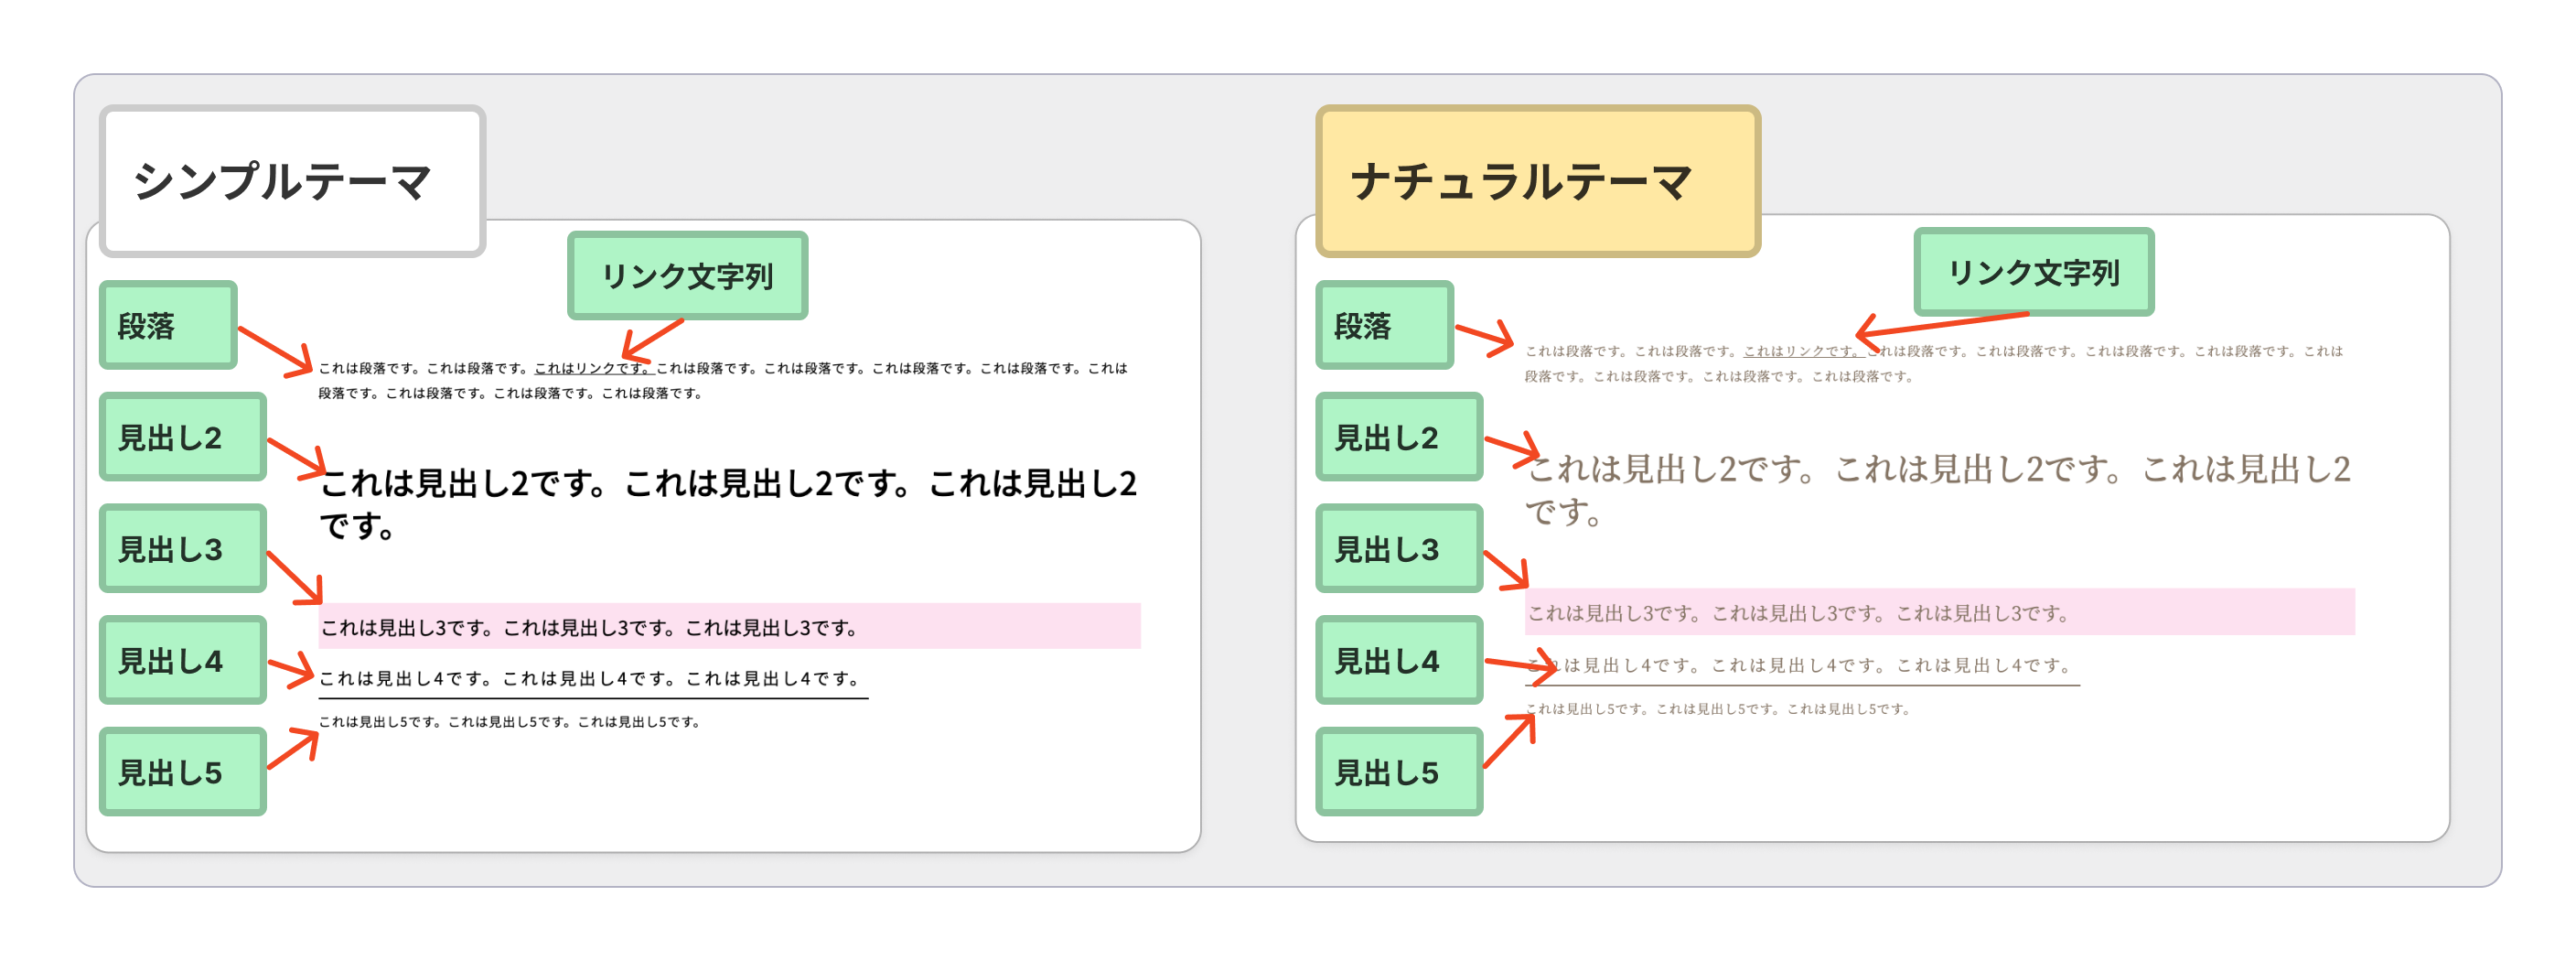2576x961 pixels.
Task: Click the underlined 見出し4 heading text in シンプルテーマ
Action: coord(590,678)
